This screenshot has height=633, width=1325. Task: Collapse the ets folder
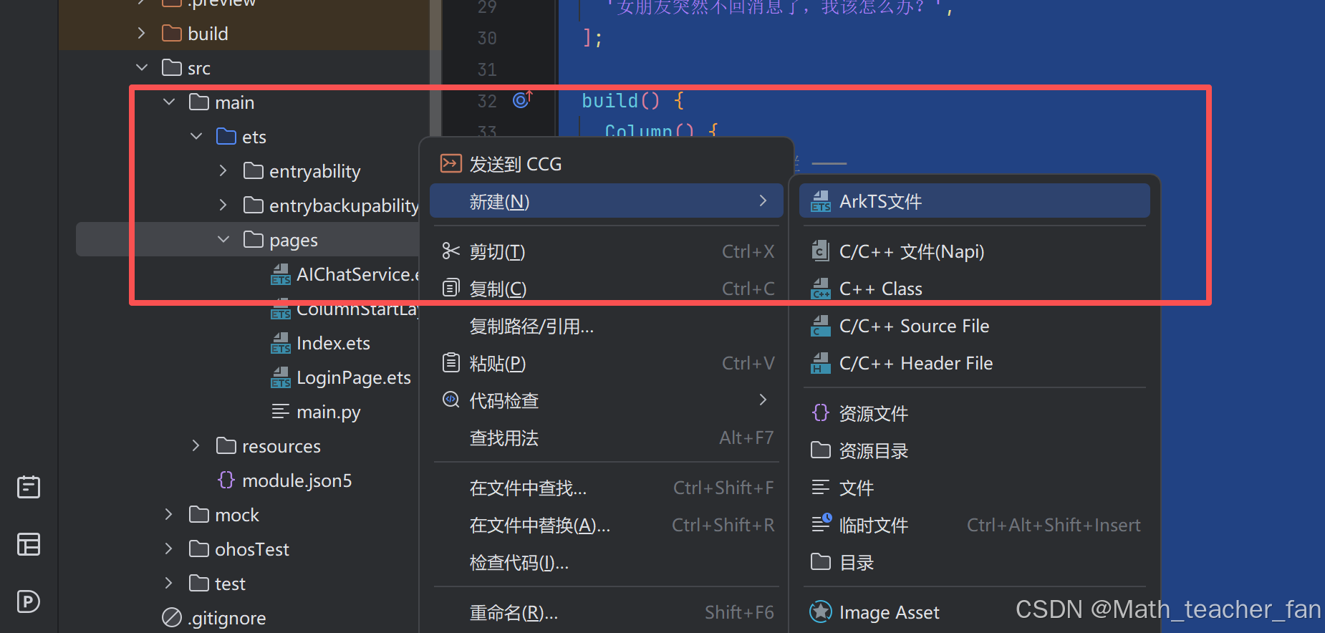(x=196, y=136)
